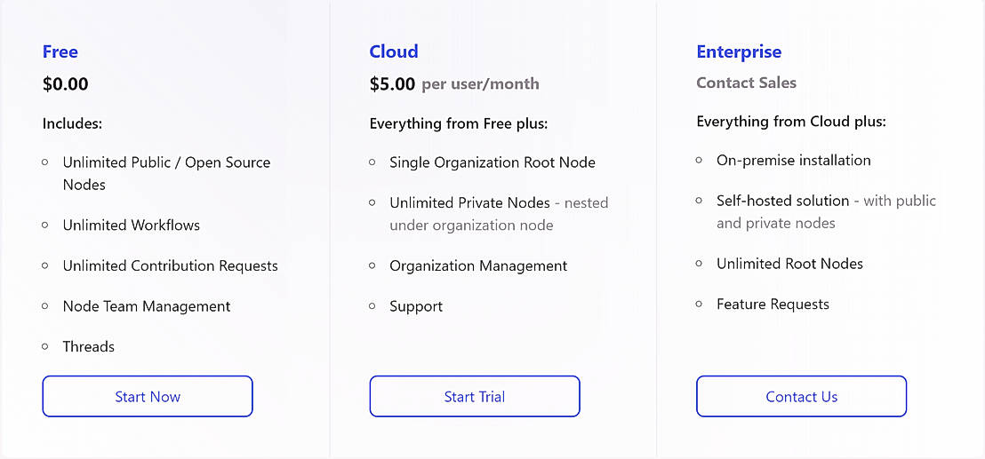Click Single Organization Root Node item
985x459 pixels.
tap(492, 162)
